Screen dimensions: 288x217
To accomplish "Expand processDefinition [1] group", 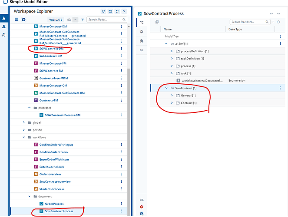I will pyautogui.click(x=172, y=51).
